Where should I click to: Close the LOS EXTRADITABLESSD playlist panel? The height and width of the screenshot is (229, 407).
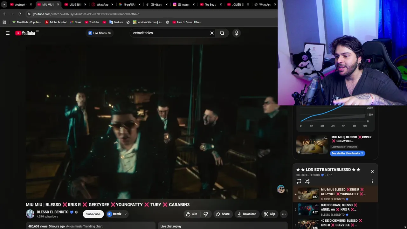[x=372, y=172]
